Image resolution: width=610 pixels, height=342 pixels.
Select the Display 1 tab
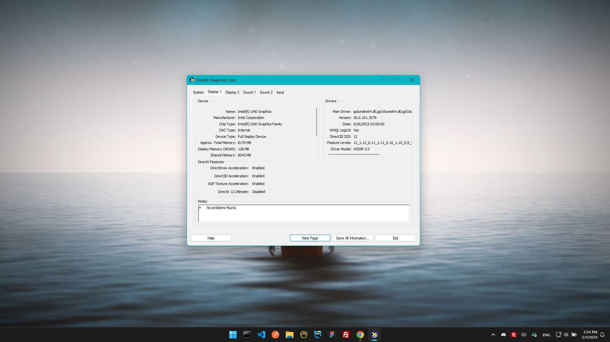215,92
